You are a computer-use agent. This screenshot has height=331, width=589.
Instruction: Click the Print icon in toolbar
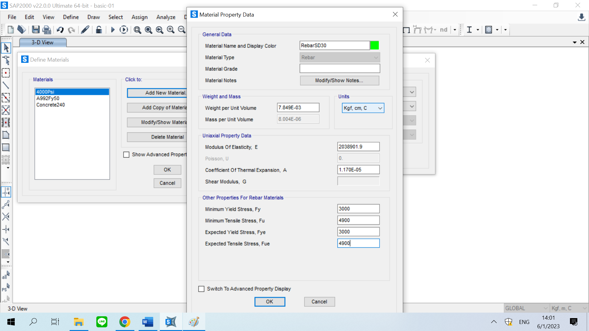tap(47, 30)
